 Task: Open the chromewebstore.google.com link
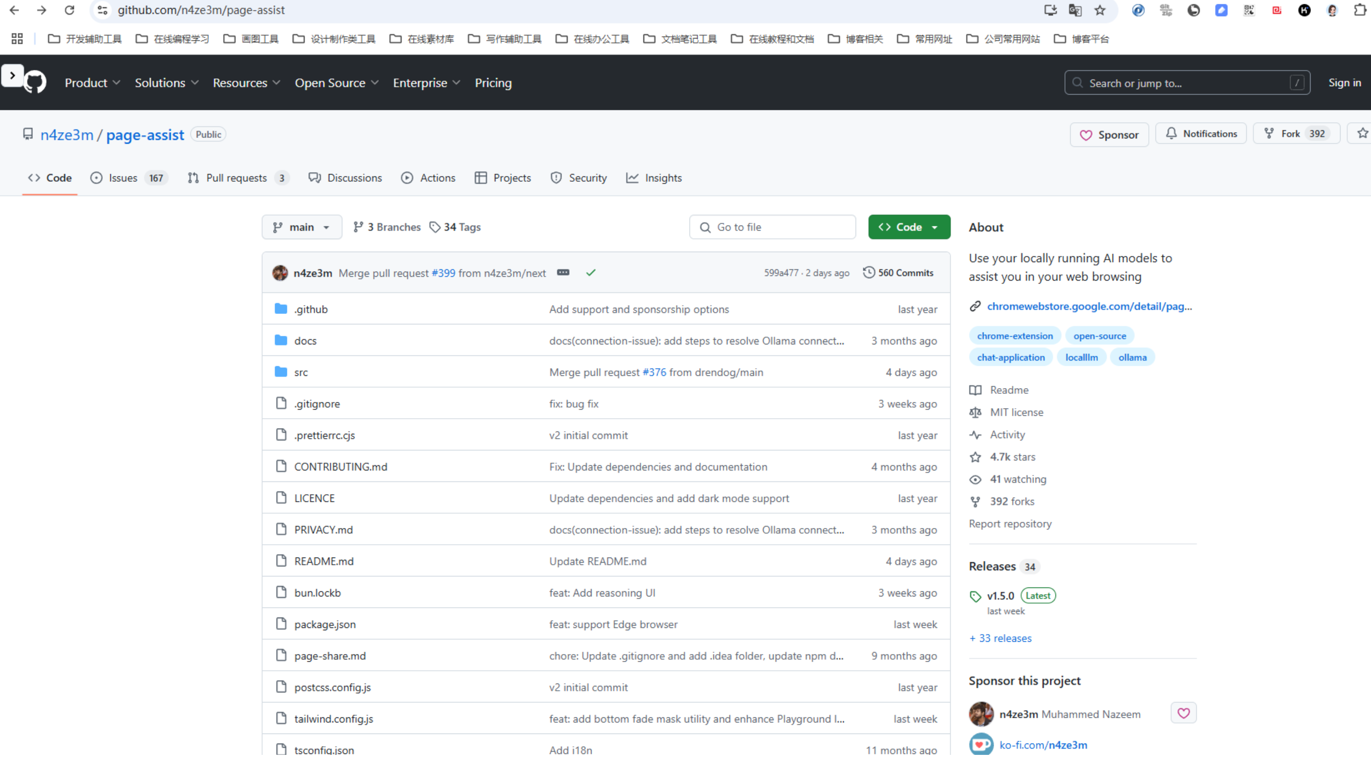(1089, 306)
